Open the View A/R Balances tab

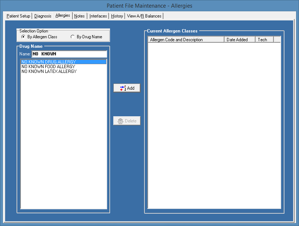(x=144, y=16)
